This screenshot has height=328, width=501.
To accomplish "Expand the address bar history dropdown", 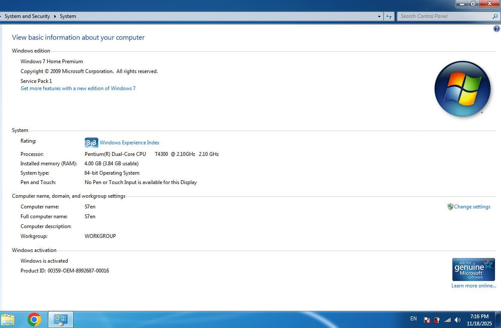I will tap(379, 17).
